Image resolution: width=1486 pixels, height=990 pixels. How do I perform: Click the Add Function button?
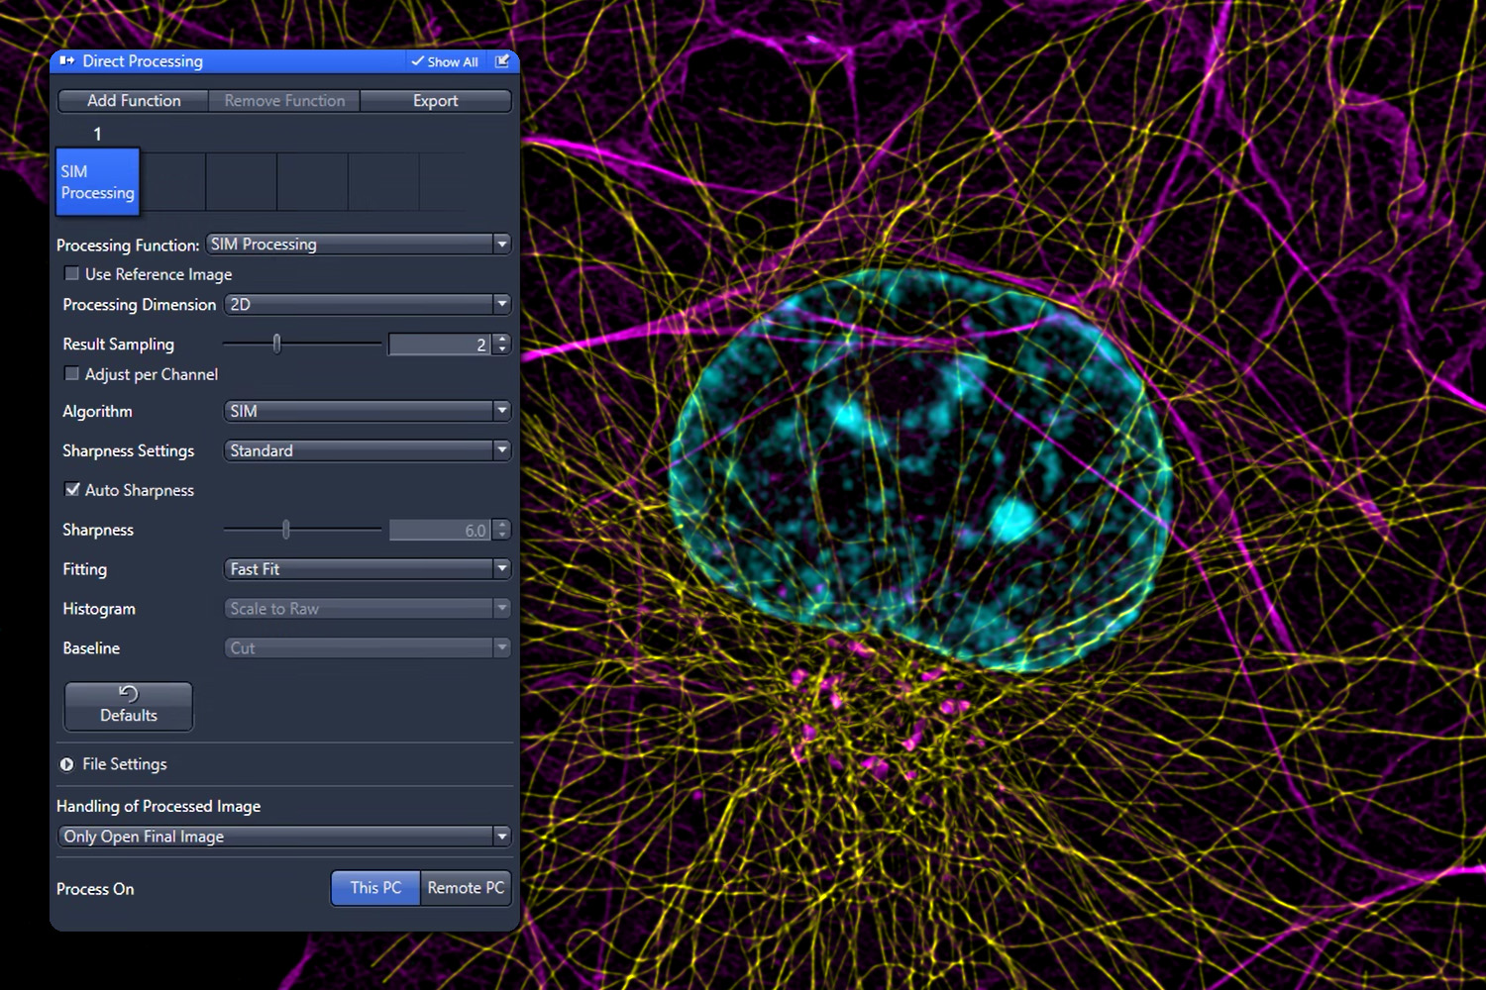tap(134, 101)
